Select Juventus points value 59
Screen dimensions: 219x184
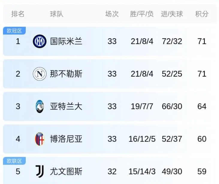tap(202, 172)
